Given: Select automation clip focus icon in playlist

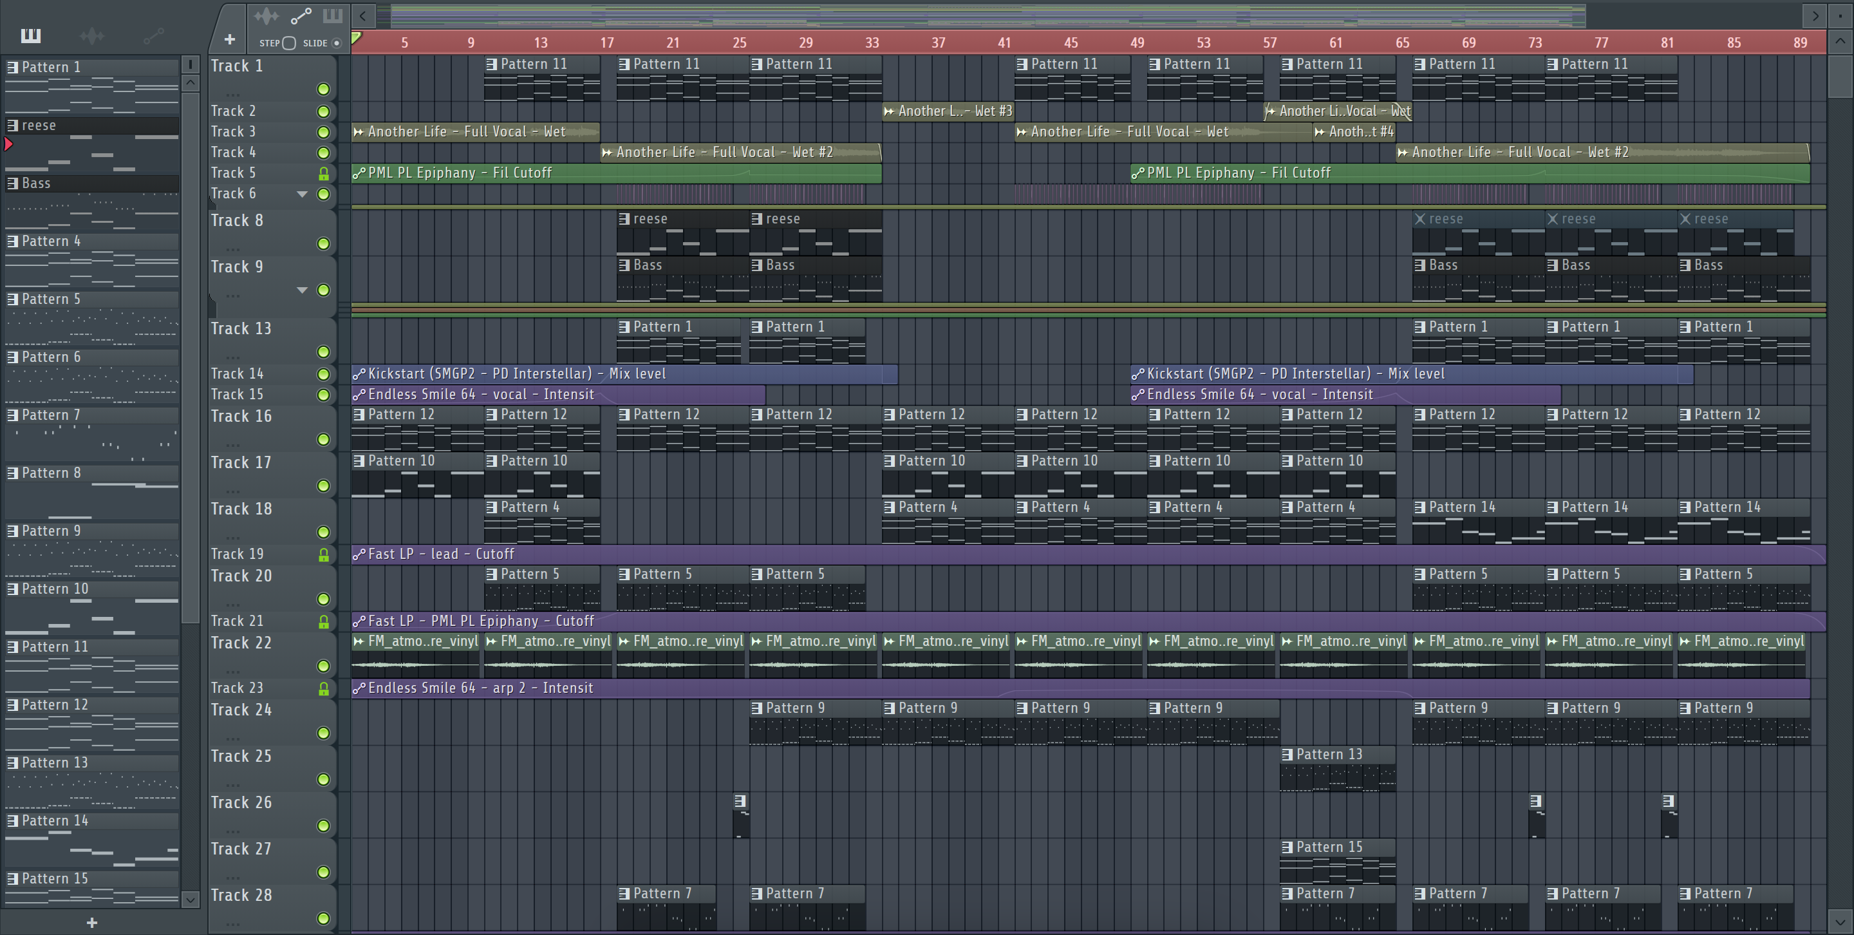Looking at the screenshot, I should [x=301, y=15].
